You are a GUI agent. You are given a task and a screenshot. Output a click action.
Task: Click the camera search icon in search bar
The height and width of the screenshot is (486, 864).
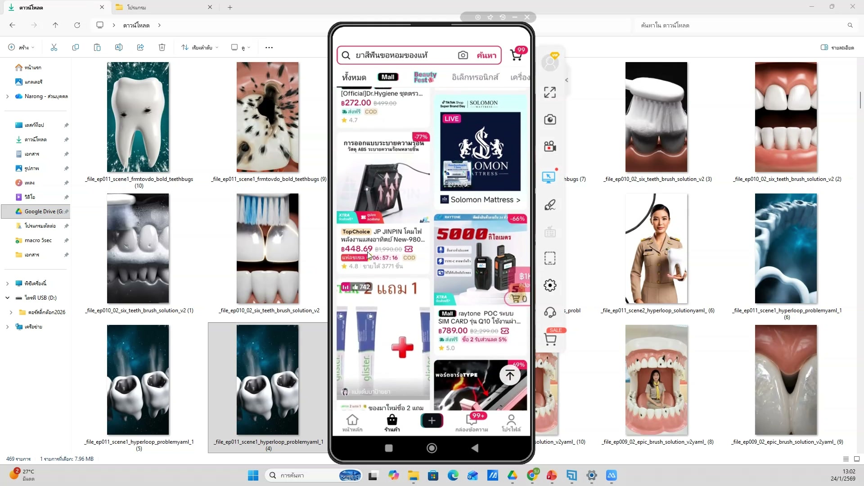463,55
